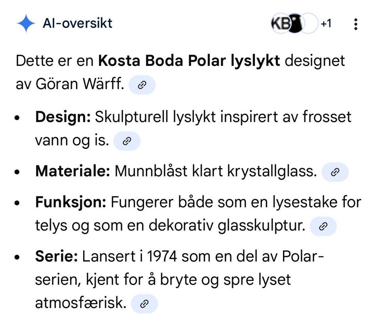Open source link for Materiale bullet
Screen dimensions: 380x329
335,172
